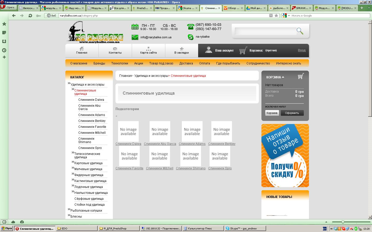Collapse the Корзина cart block arrow
Image resolution: width=372 pixels, height=232 pixels.
(x=283, y=77)
